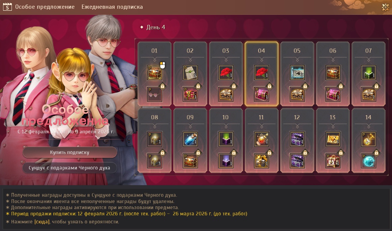Viewport: 392px width, 231px height.
Task: Select the green glowing box on Day 07
Action: click(x=368, y=73)
